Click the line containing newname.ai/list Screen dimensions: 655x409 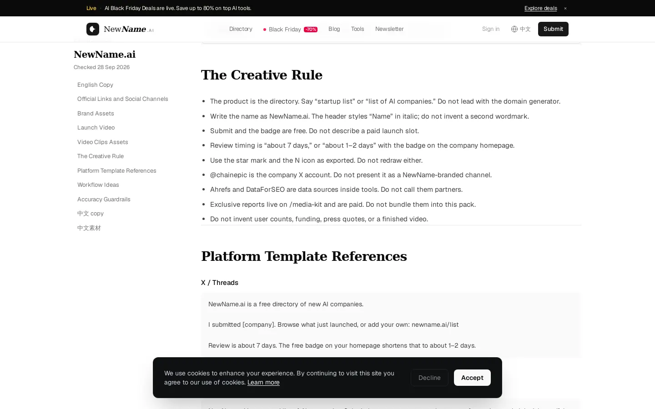click(x=333, y=324)
